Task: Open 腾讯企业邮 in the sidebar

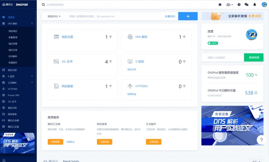Action: click(x=13, y=120)
